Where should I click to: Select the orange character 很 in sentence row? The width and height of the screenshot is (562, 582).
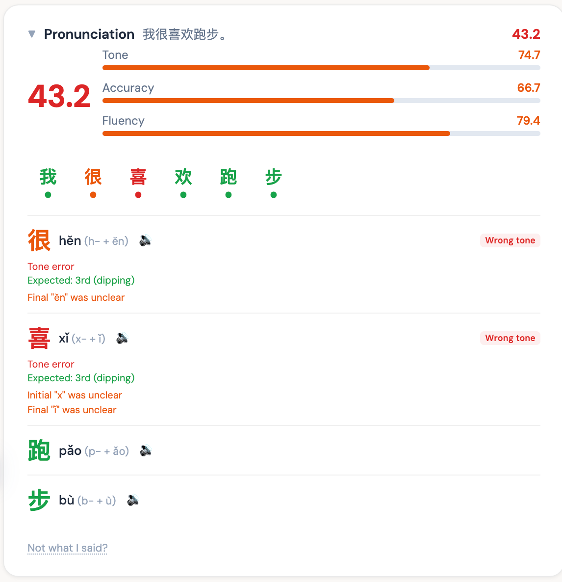click(x=93, y=177)
